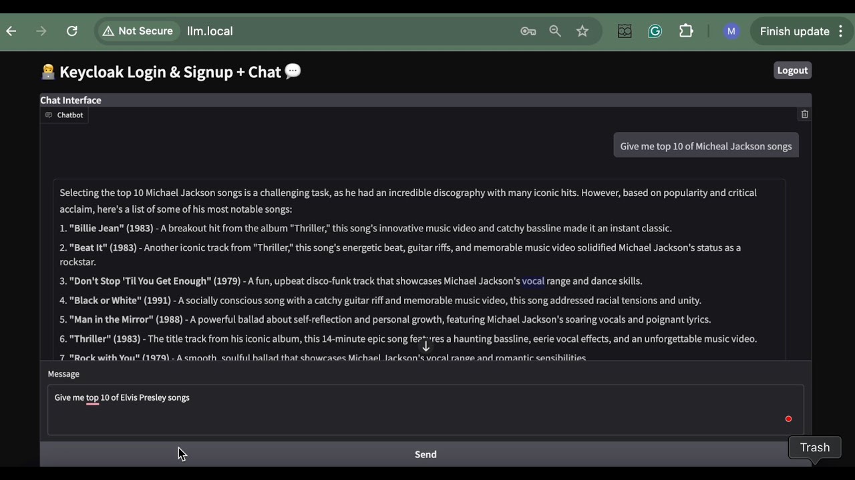Screen dimensions: 855x480
Task: Click the Logout button
Action: 792,70
